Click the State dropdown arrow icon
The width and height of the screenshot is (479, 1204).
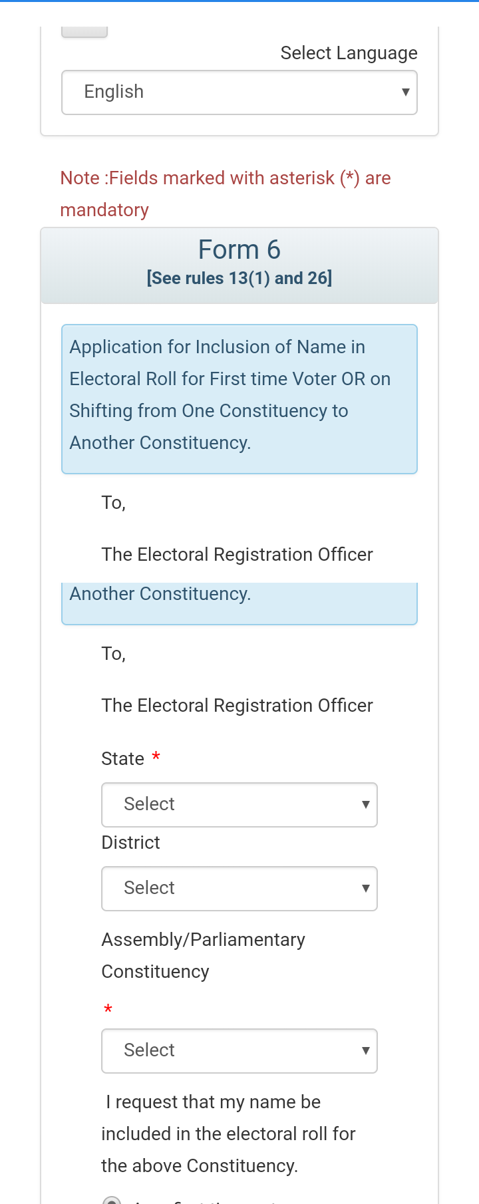click(x=365, y=805)
